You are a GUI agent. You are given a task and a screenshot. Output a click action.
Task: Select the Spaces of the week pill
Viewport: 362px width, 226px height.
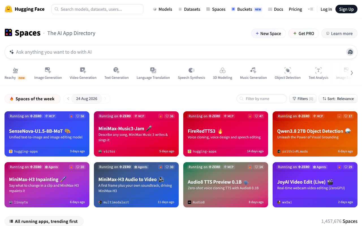(x=33, y=99)
